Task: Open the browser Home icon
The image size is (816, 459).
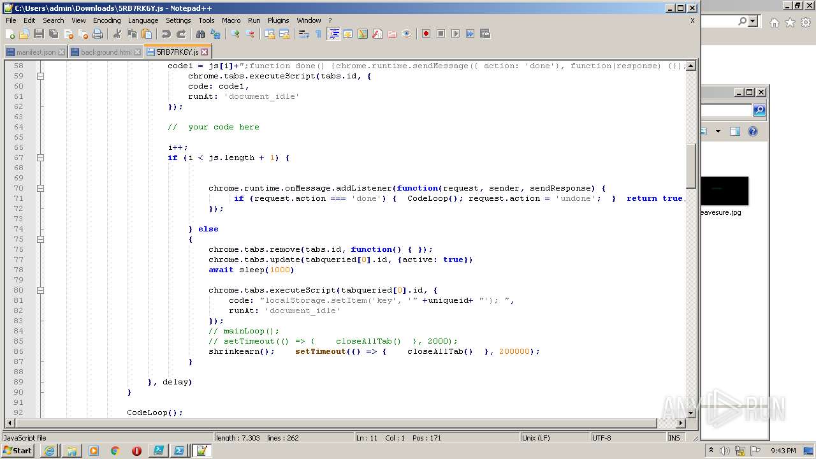Action: (774, 22)
